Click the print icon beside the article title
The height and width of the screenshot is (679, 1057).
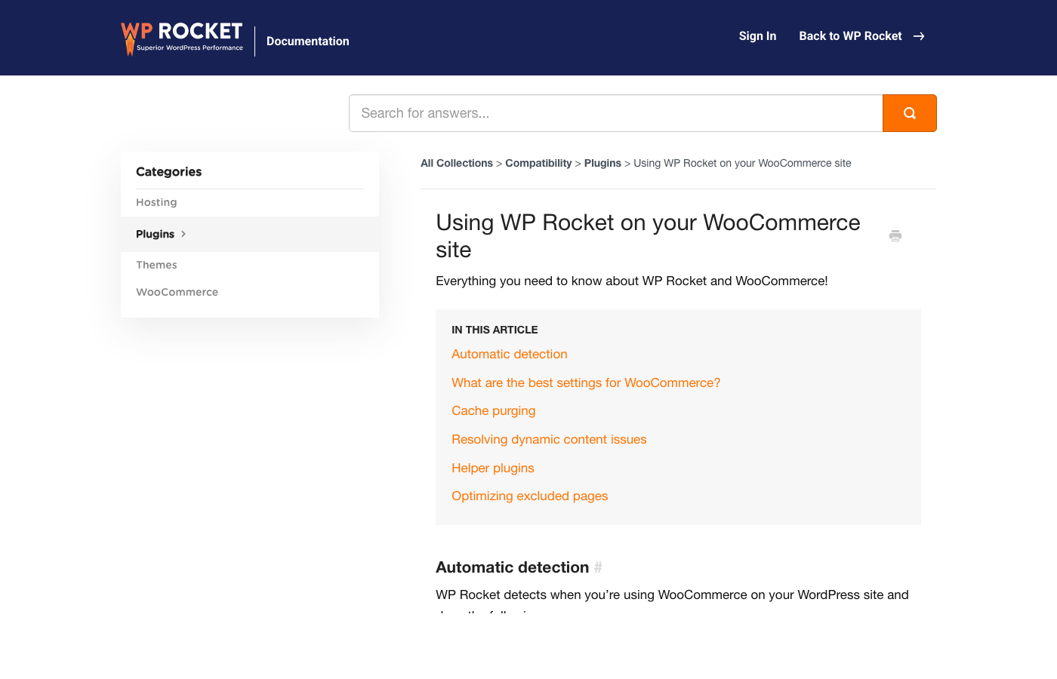(x=895, y=235)
